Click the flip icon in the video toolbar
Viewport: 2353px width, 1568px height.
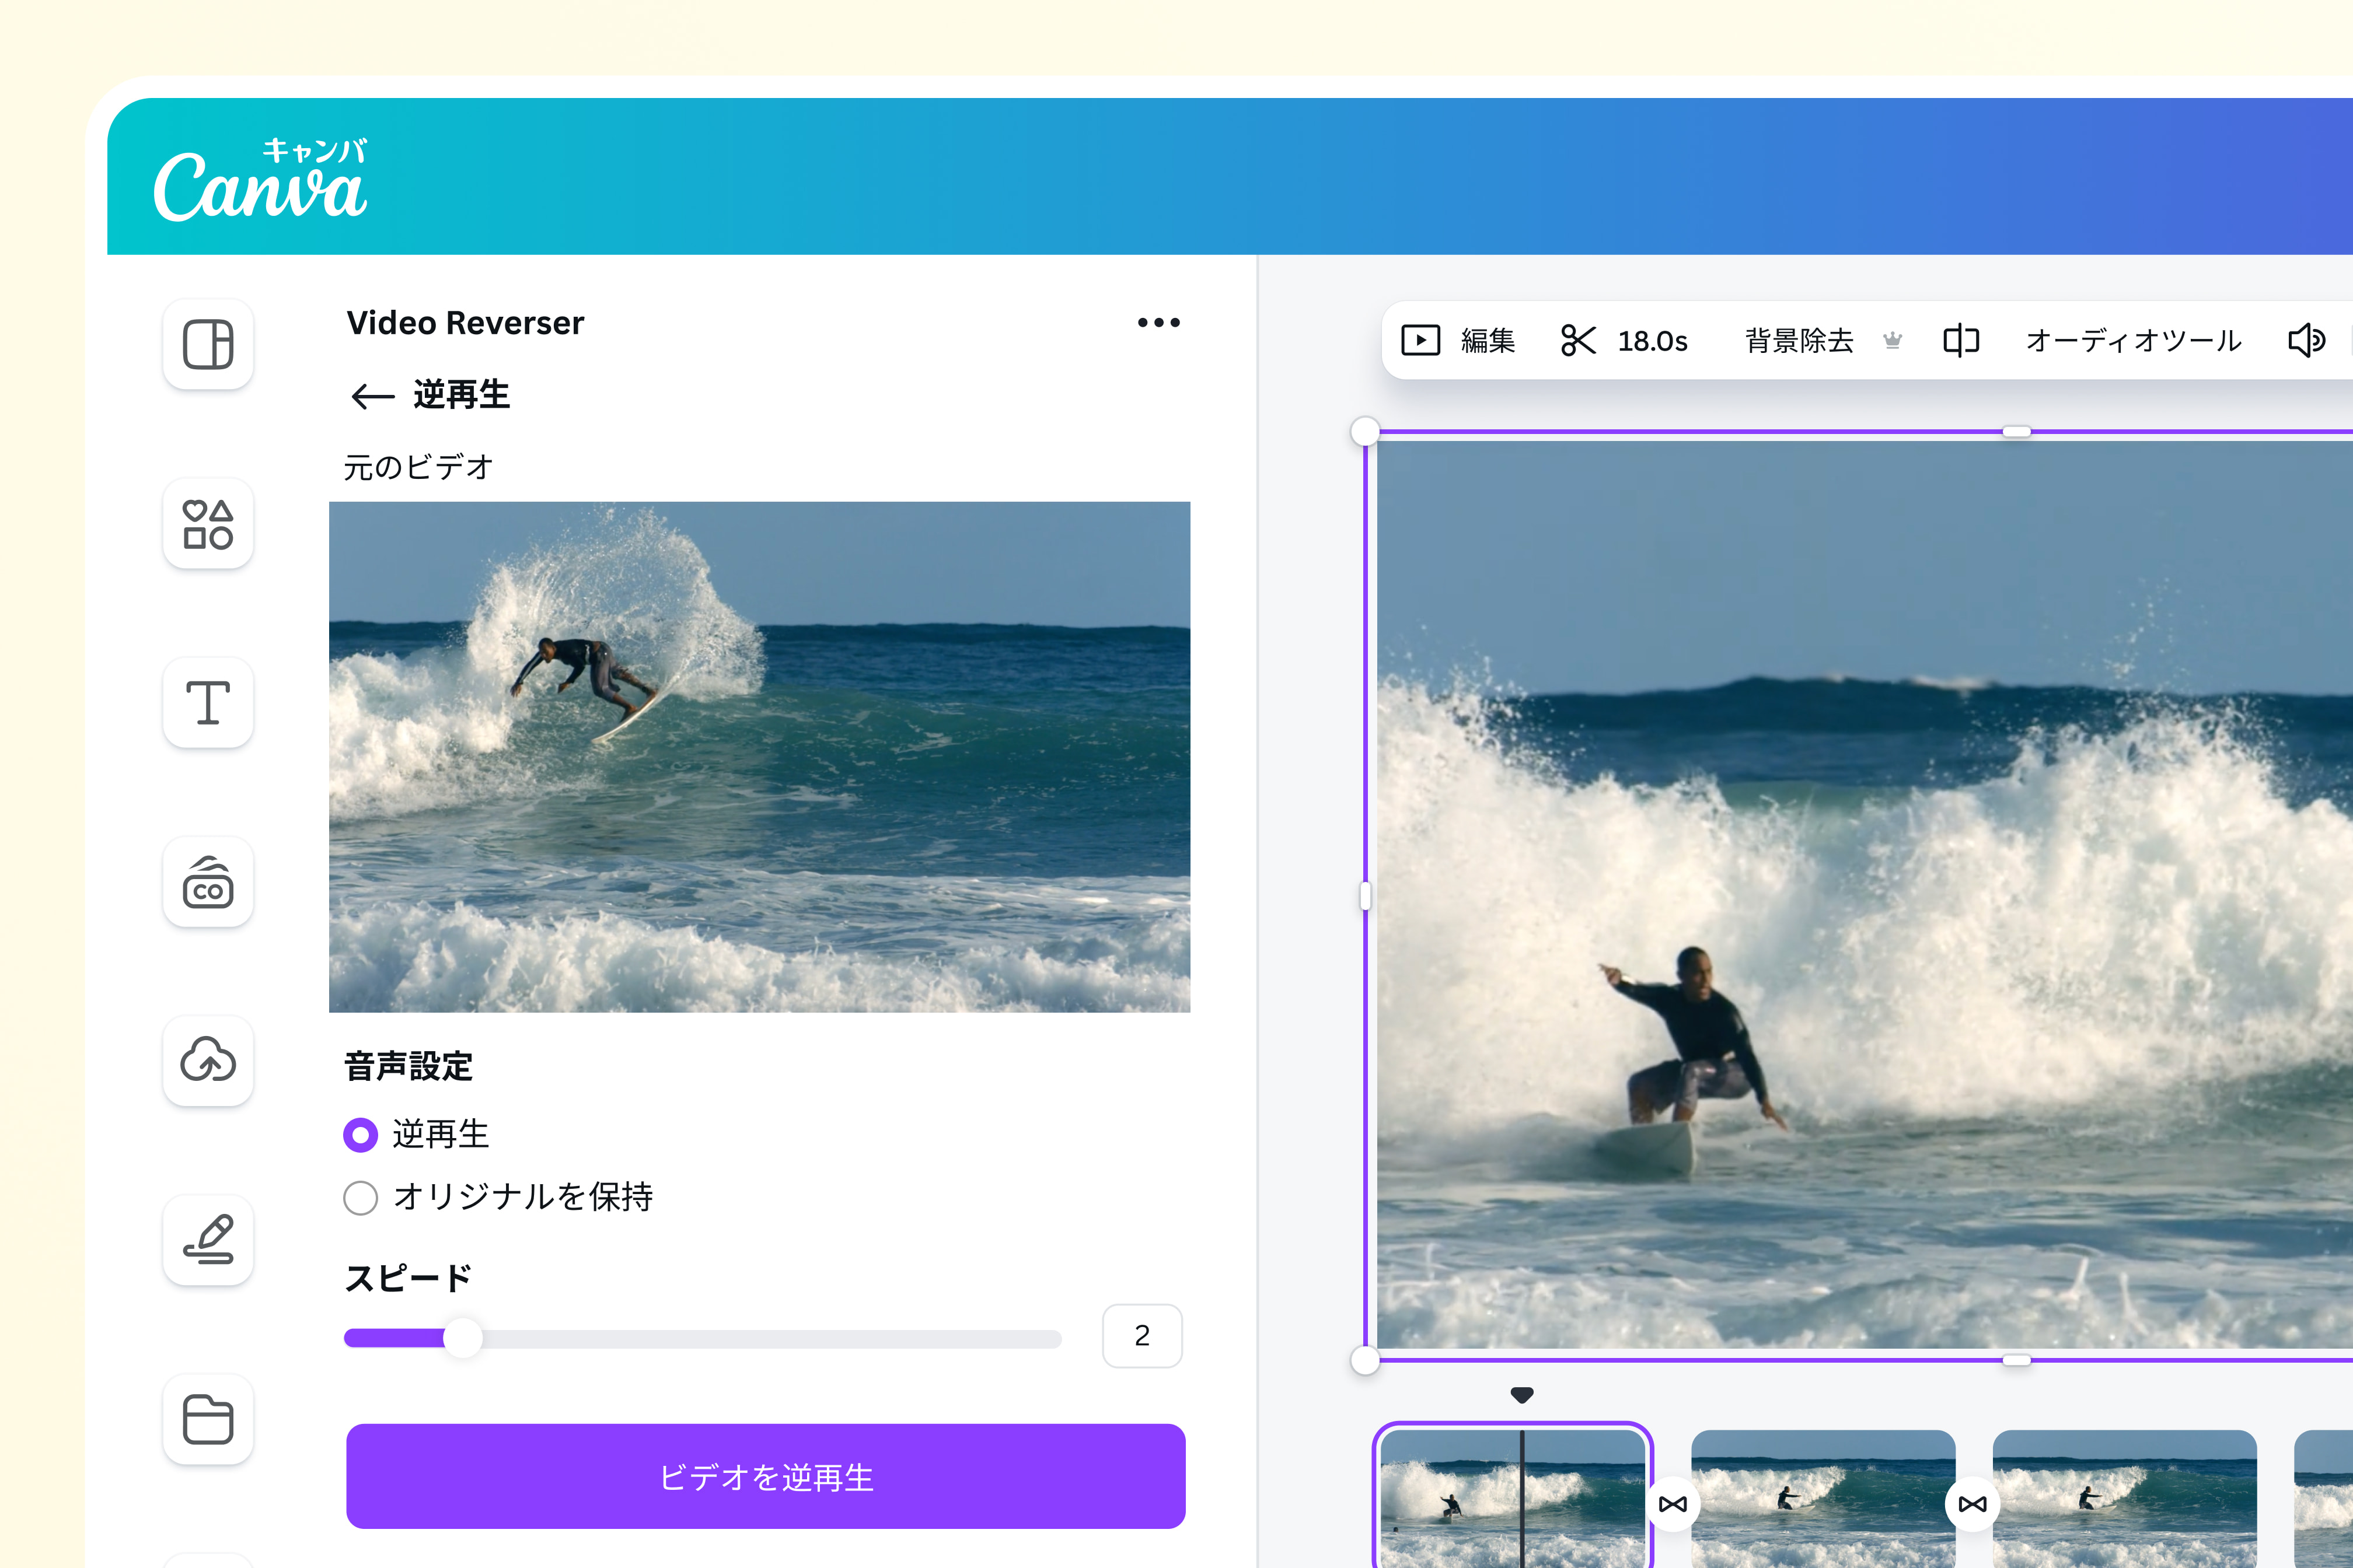1959,340
